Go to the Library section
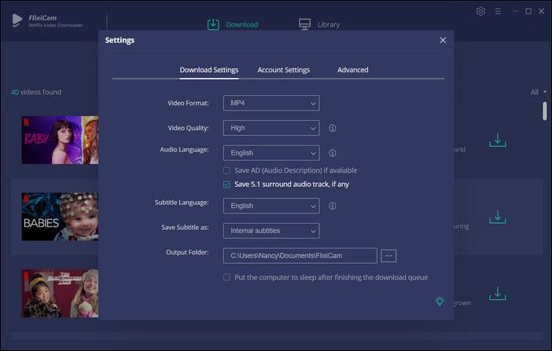 319,24
